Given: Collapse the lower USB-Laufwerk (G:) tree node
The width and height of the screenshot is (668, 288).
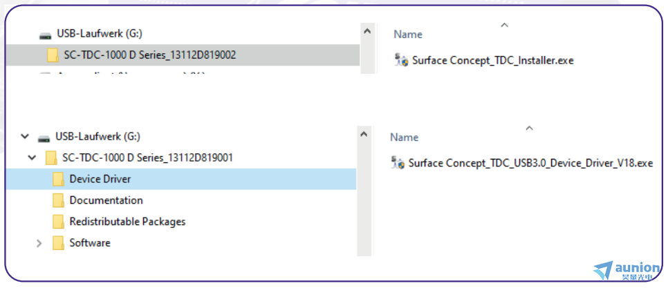Looking at the screenshot, I should pyautogui.click(x=25, y=137).
